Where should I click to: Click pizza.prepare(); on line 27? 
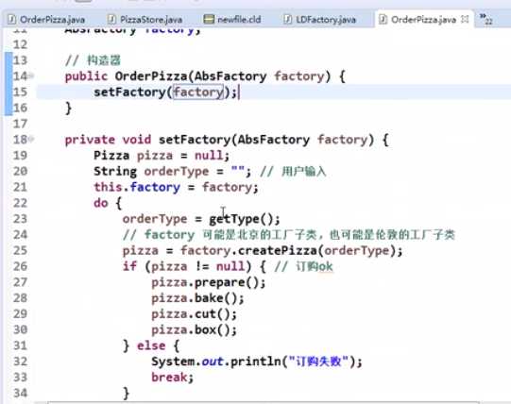pyautogui.click(x=209, y=282)
